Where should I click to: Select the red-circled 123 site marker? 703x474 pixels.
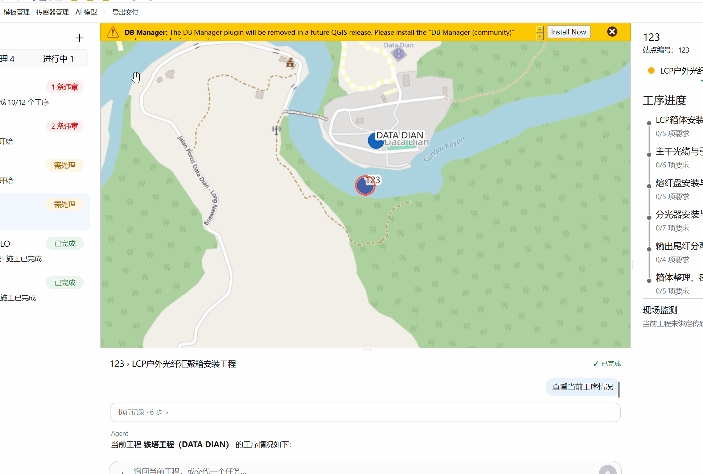[365, 185]
